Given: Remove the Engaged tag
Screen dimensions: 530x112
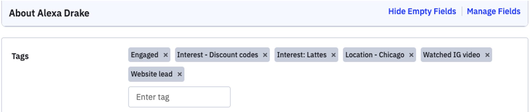Looking at the screenshot, I should tap(166, 55).
